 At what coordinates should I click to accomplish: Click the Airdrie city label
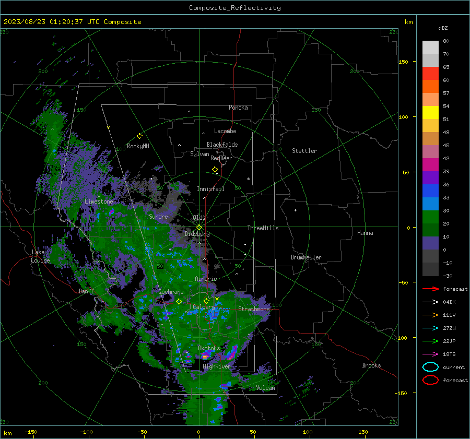tap(206, 279)
